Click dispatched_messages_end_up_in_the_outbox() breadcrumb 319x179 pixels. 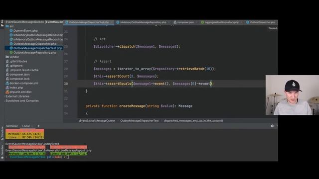tap(193, 121)
